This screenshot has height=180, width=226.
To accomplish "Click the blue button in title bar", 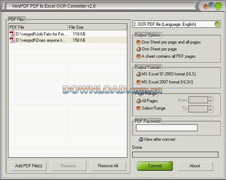I will coord(211,5).
